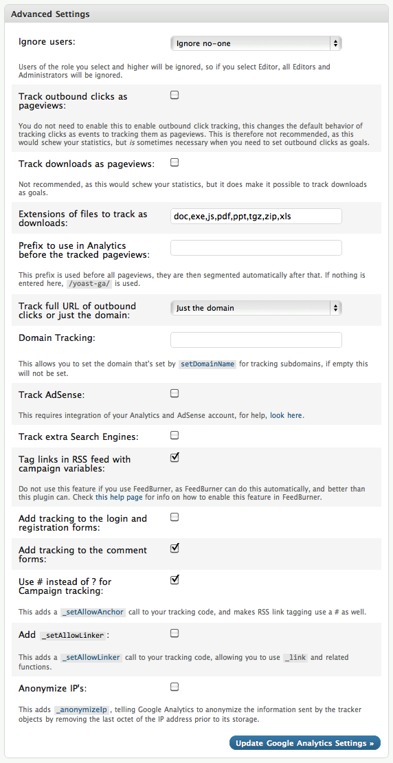Uncheck Use # instead of ? option
The image size is (393, 763).
(x=175, y=580)
